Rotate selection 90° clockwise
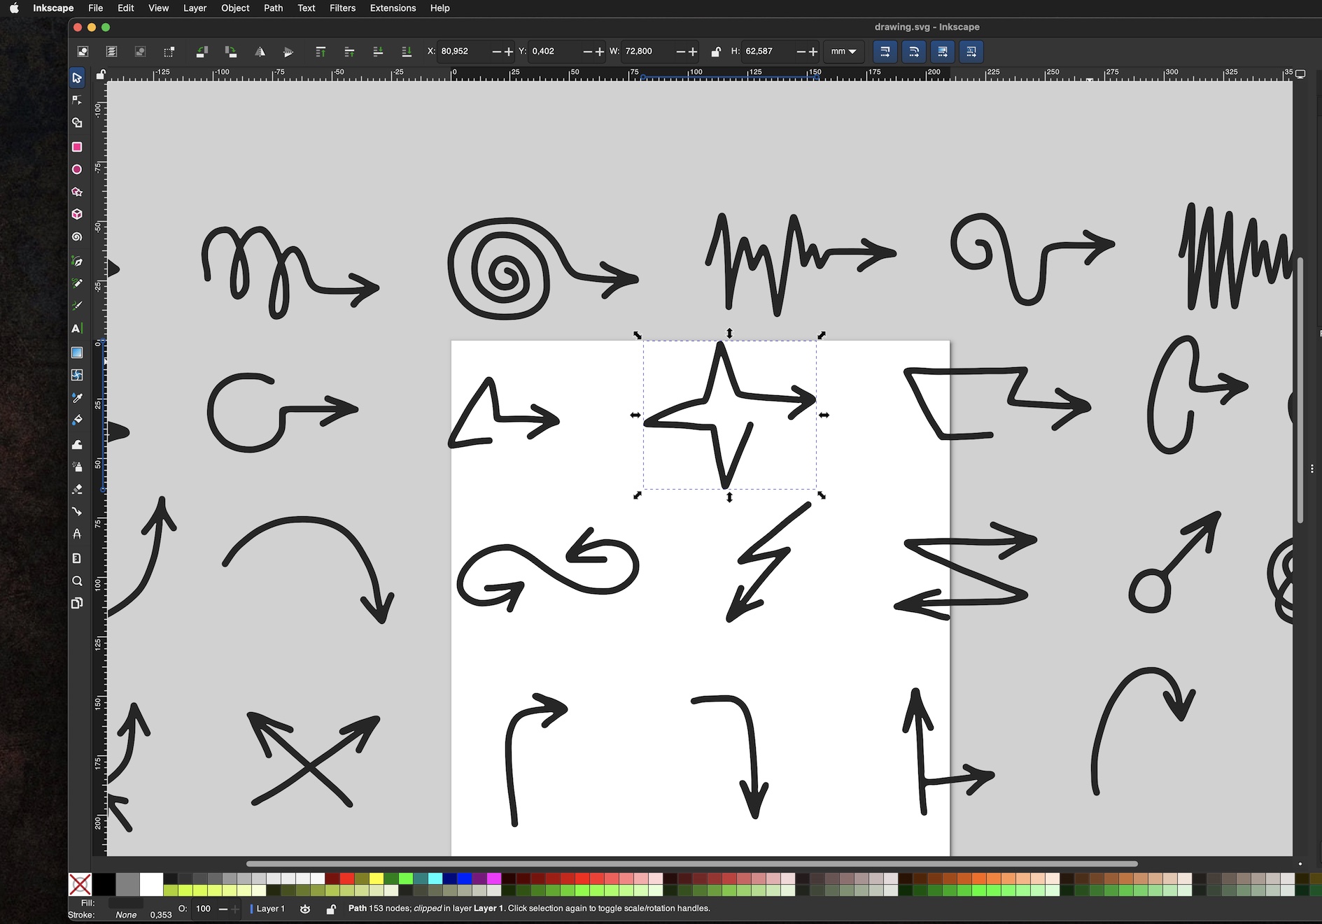Screen dimensions: 1322x924 230,52
